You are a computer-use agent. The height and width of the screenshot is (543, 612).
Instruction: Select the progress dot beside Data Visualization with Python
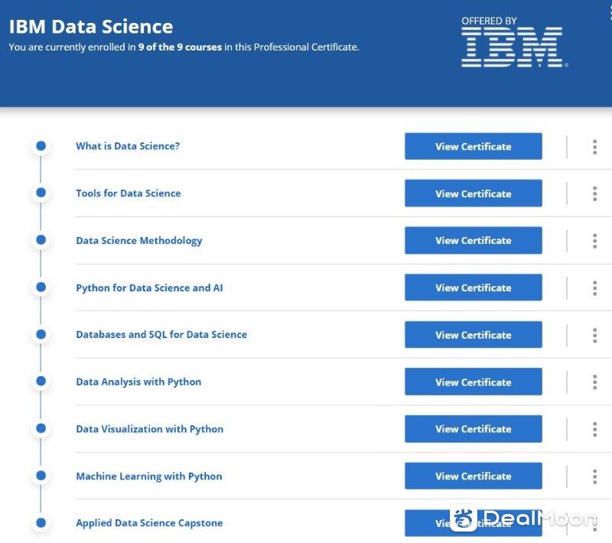(41, 428)
